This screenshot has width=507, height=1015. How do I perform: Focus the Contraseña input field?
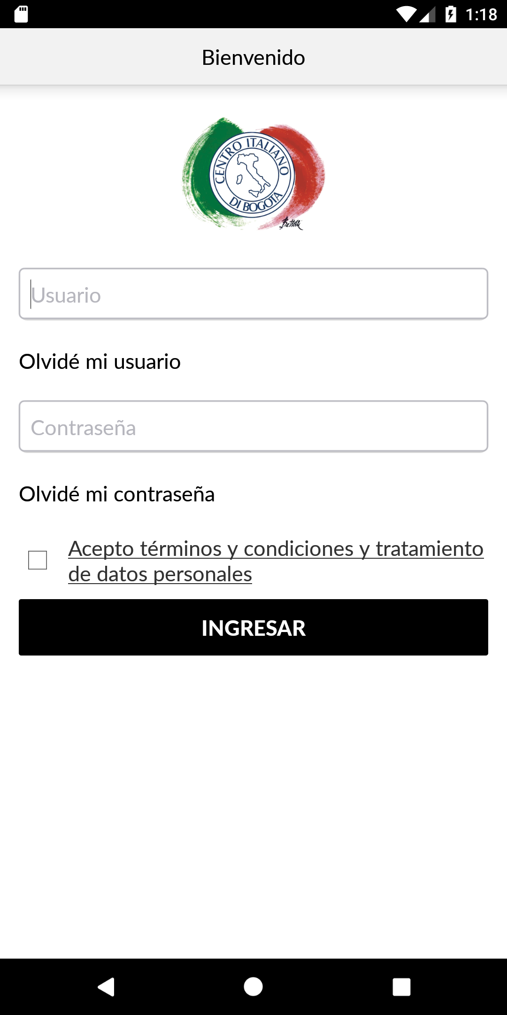(x=253, y=427)
